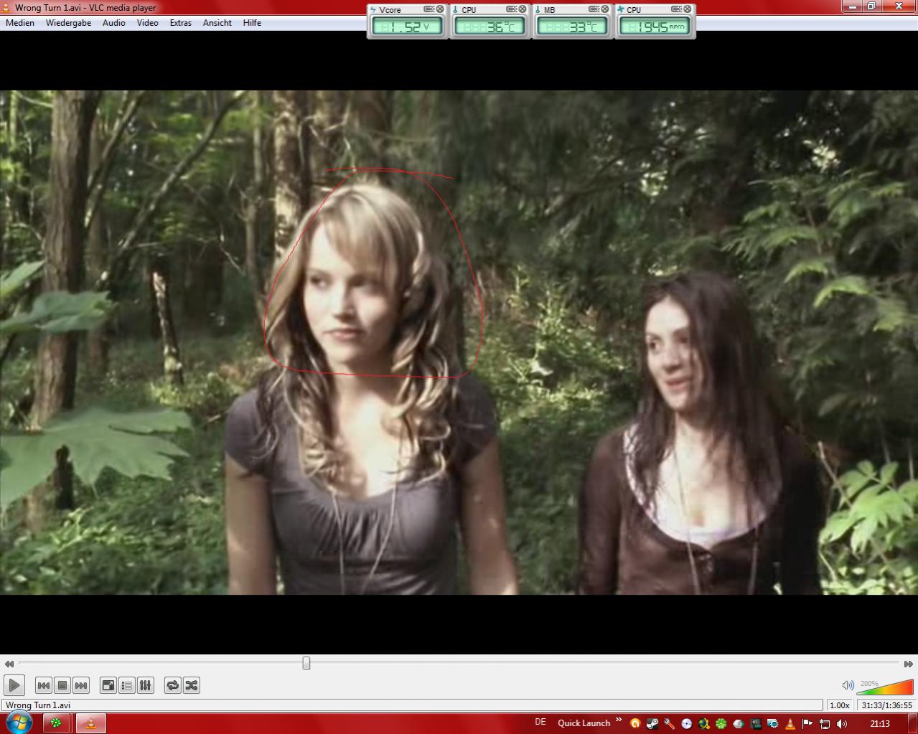
Task: Mute audio via speaker icon beside volume
Action: tap(848, 685)
